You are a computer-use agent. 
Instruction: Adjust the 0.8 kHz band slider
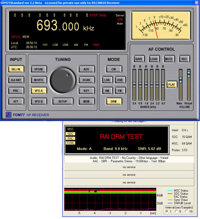[x=140, y=84]
